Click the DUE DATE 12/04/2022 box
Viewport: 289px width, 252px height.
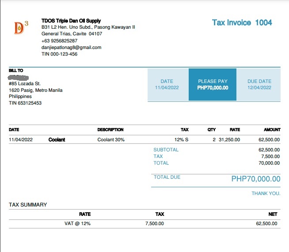(x=259, y=84)
